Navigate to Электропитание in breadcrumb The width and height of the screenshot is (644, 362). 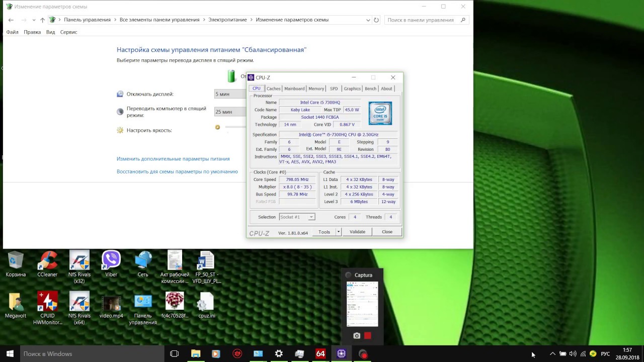point(228,20)
